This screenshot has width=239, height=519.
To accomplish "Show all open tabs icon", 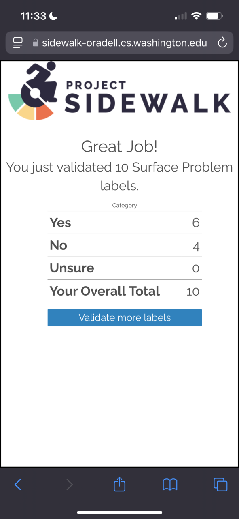I will point(220,485).
